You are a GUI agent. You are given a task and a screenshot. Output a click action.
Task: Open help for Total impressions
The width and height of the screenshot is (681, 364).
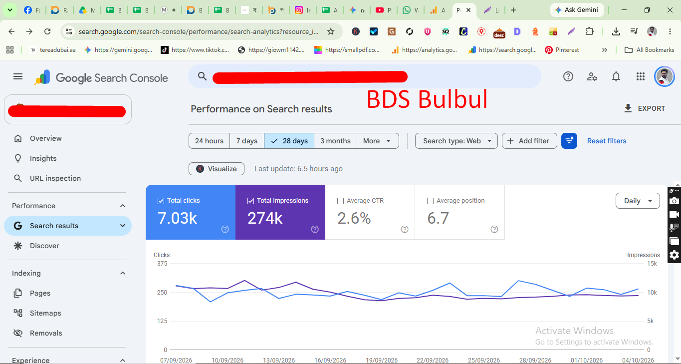click(315, 229)
